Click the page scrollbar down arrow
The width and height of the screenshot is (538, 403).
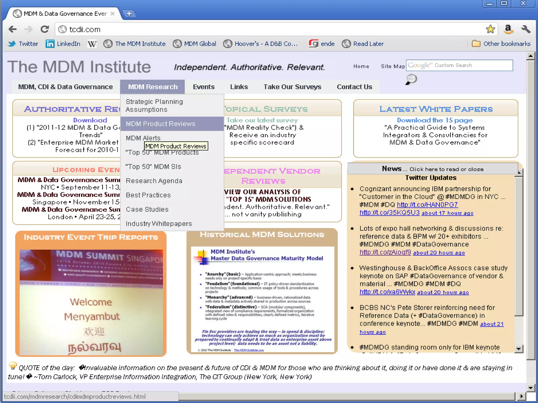tap(531, 388)
